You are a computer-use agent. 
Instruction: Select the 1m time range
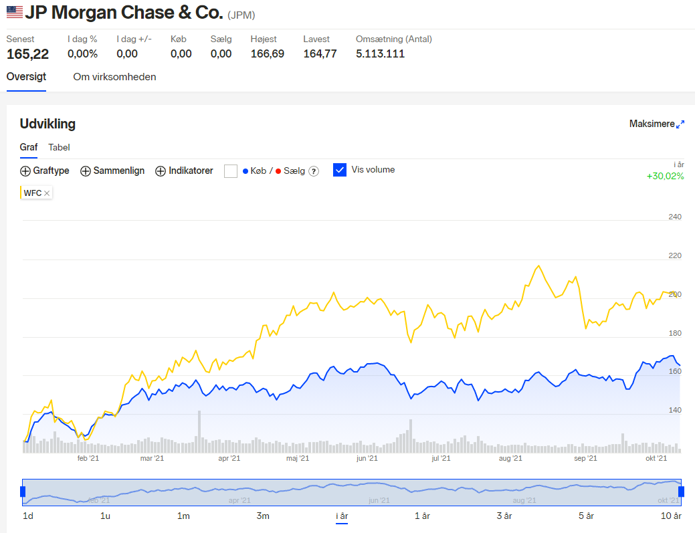point(183,516)
